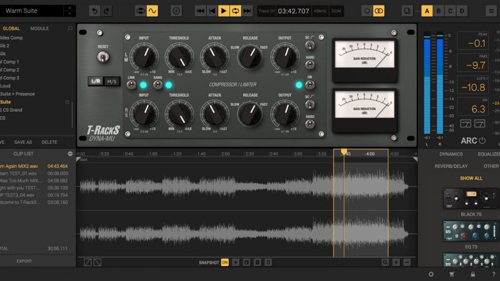Viewport: 500px width, 281px height.
Task: Click the snapshot copy icon
Action: pyautogui.click(x=246, y=262)
